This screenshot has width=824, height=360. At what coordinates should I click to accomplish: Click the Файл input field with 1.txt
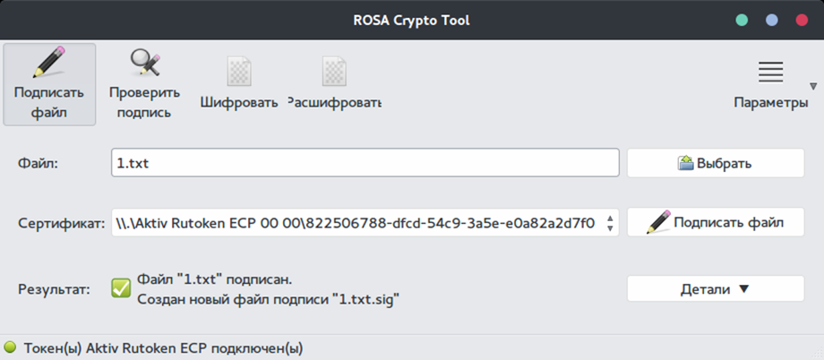pyautogui.click(x=365, y=164)
